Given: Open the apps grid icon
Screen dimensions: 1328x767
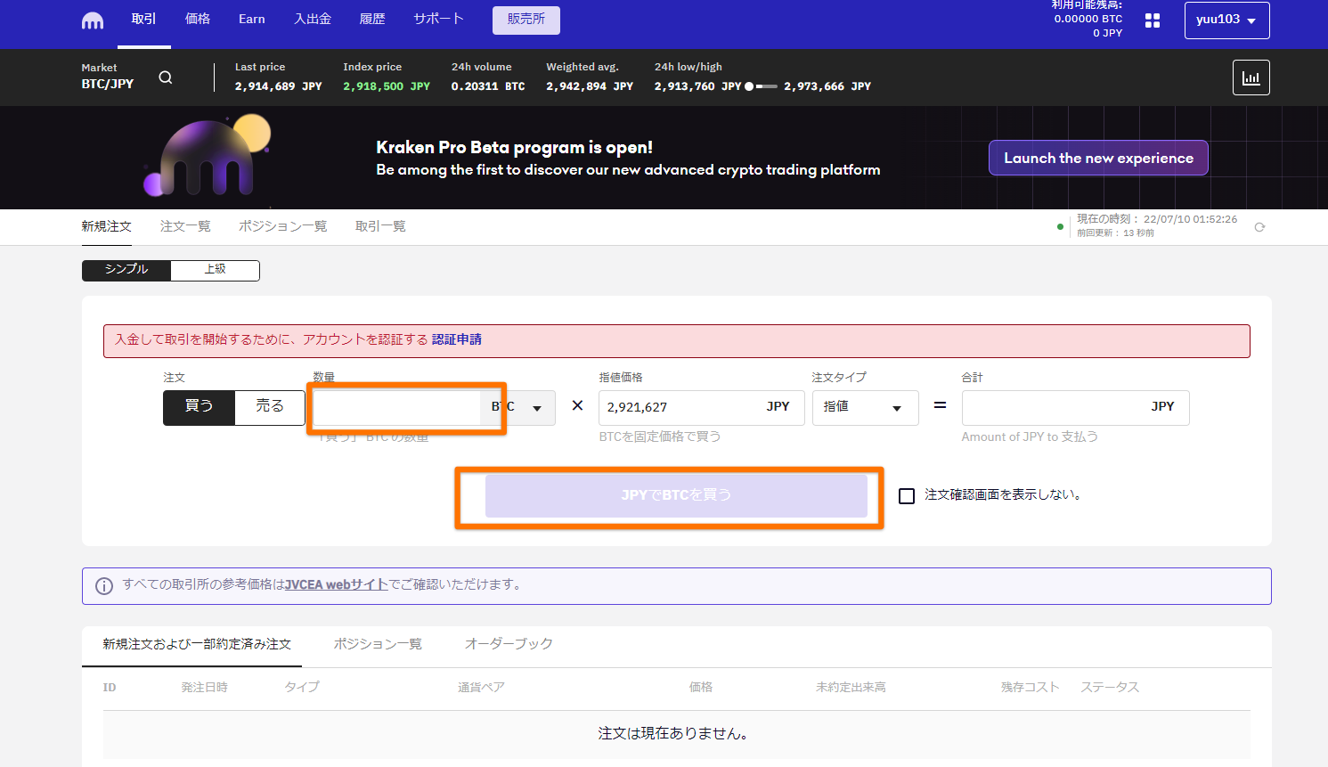Looking at the screenshot, I should pyautogui.click(x=1153, y=20).
